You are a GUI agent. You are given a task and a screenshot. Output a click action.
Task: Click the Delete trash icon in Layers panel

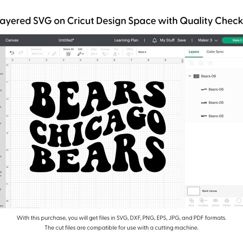(x=211, y=63)
